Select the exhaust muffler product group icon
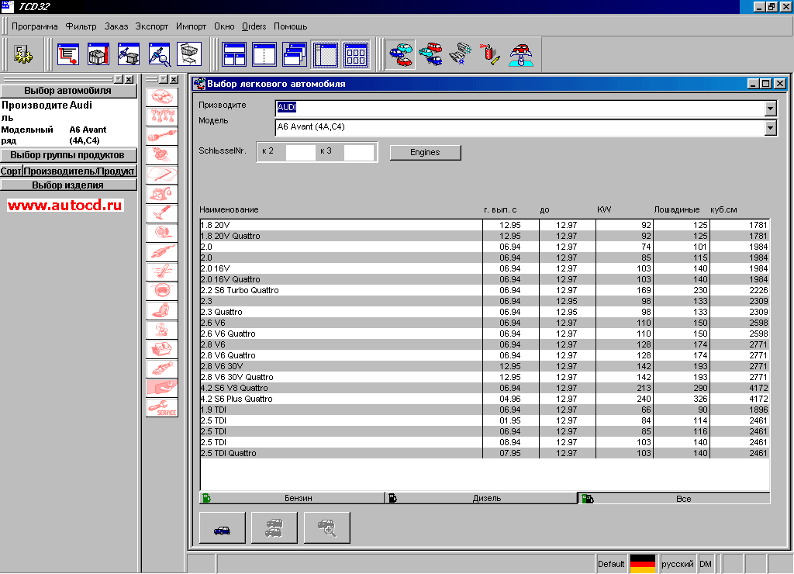The height and width of the screenshot is (574, 794). (162, 252)
